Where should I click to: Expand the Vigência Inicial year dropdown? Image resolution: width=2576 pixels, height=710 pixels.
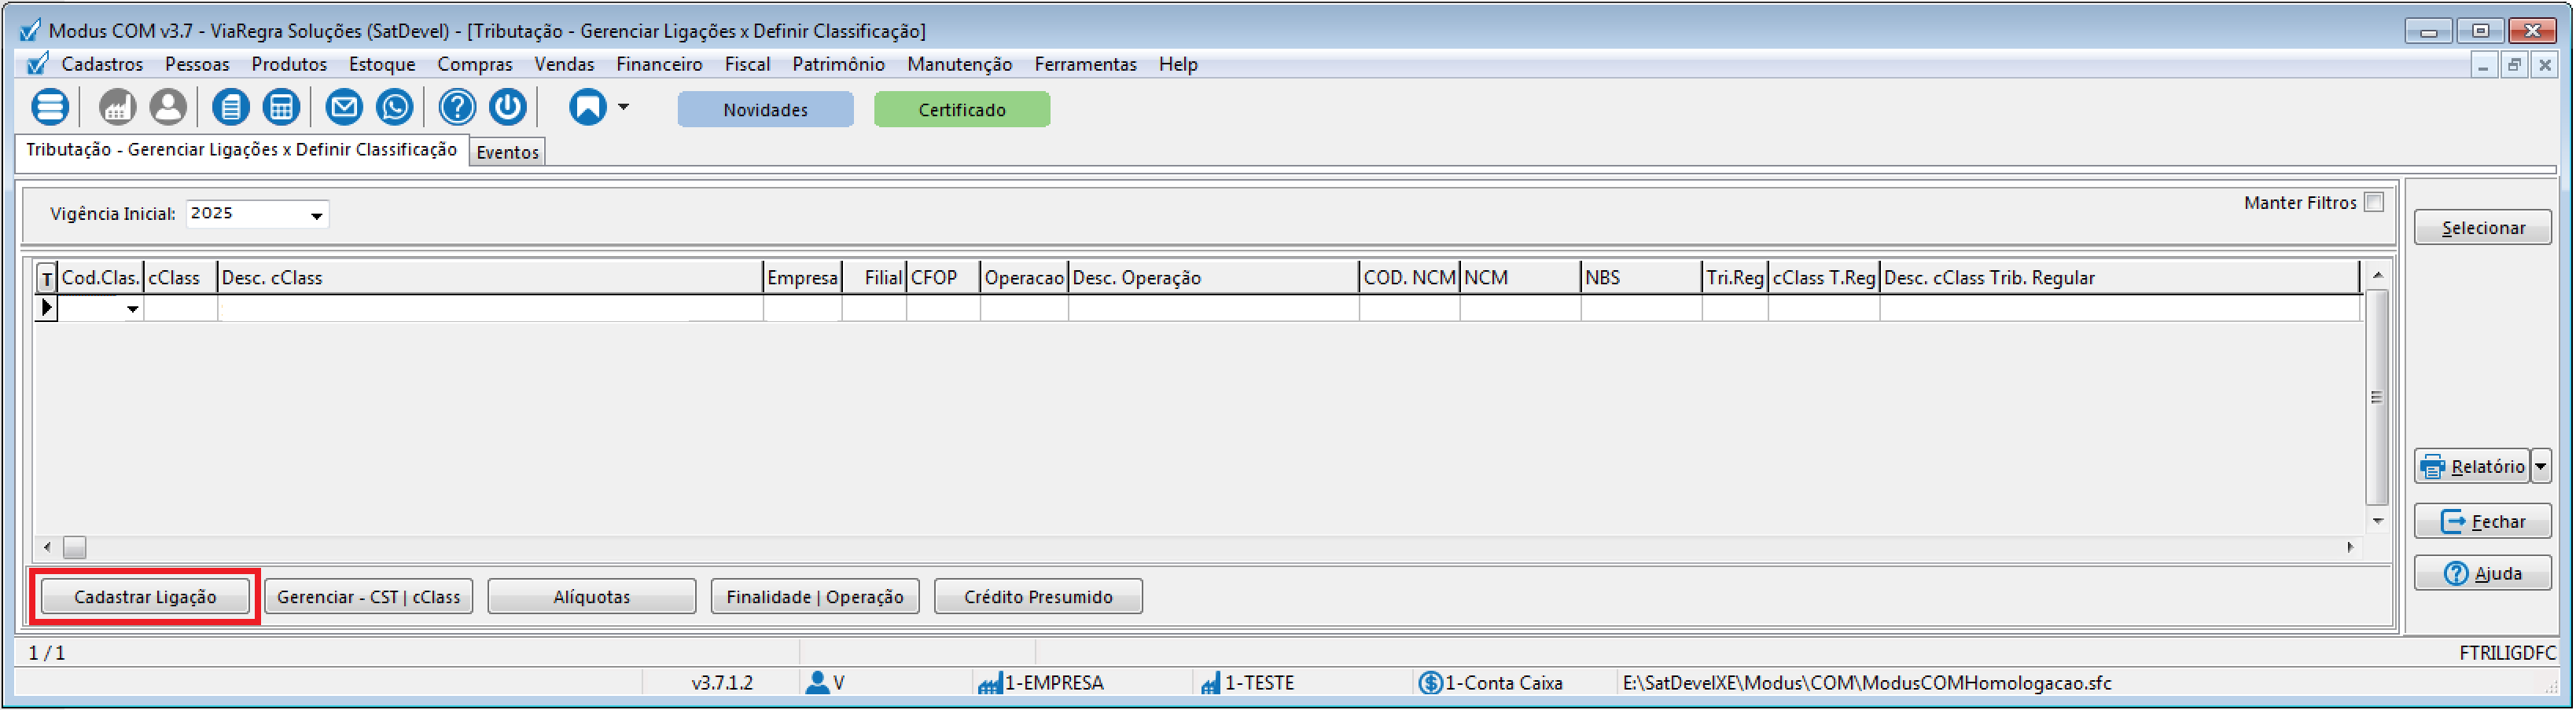pos(316,216)
